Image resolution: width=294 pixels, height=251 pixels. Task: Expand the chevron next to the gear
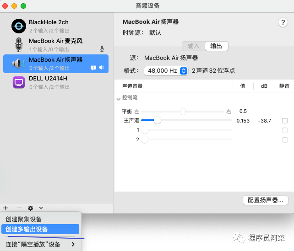41,208
